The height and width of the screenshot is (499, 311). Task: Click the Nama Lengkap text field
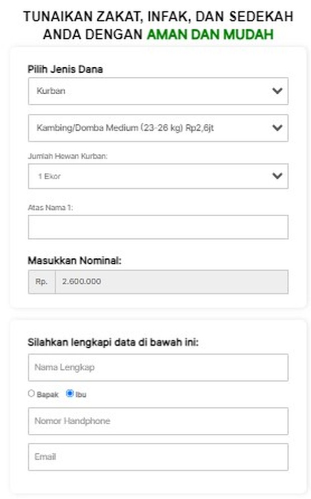click(158, 367)
